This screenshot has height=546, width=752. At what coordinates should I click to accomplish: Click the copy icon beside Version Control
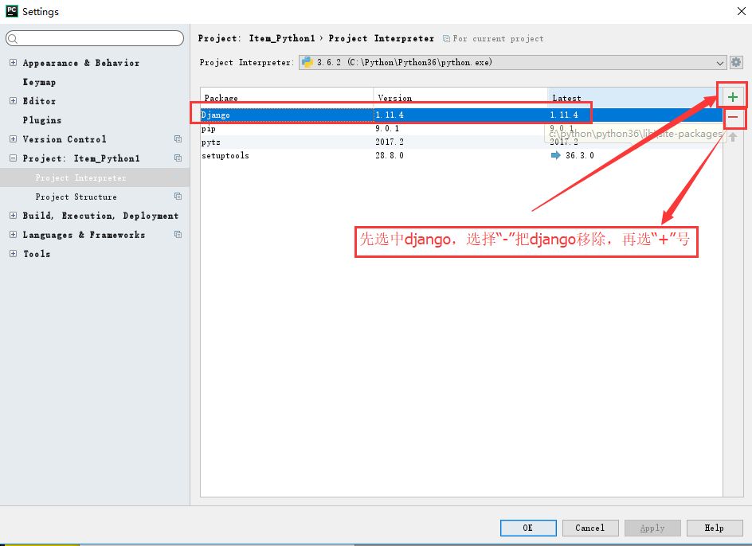point(178,139)
